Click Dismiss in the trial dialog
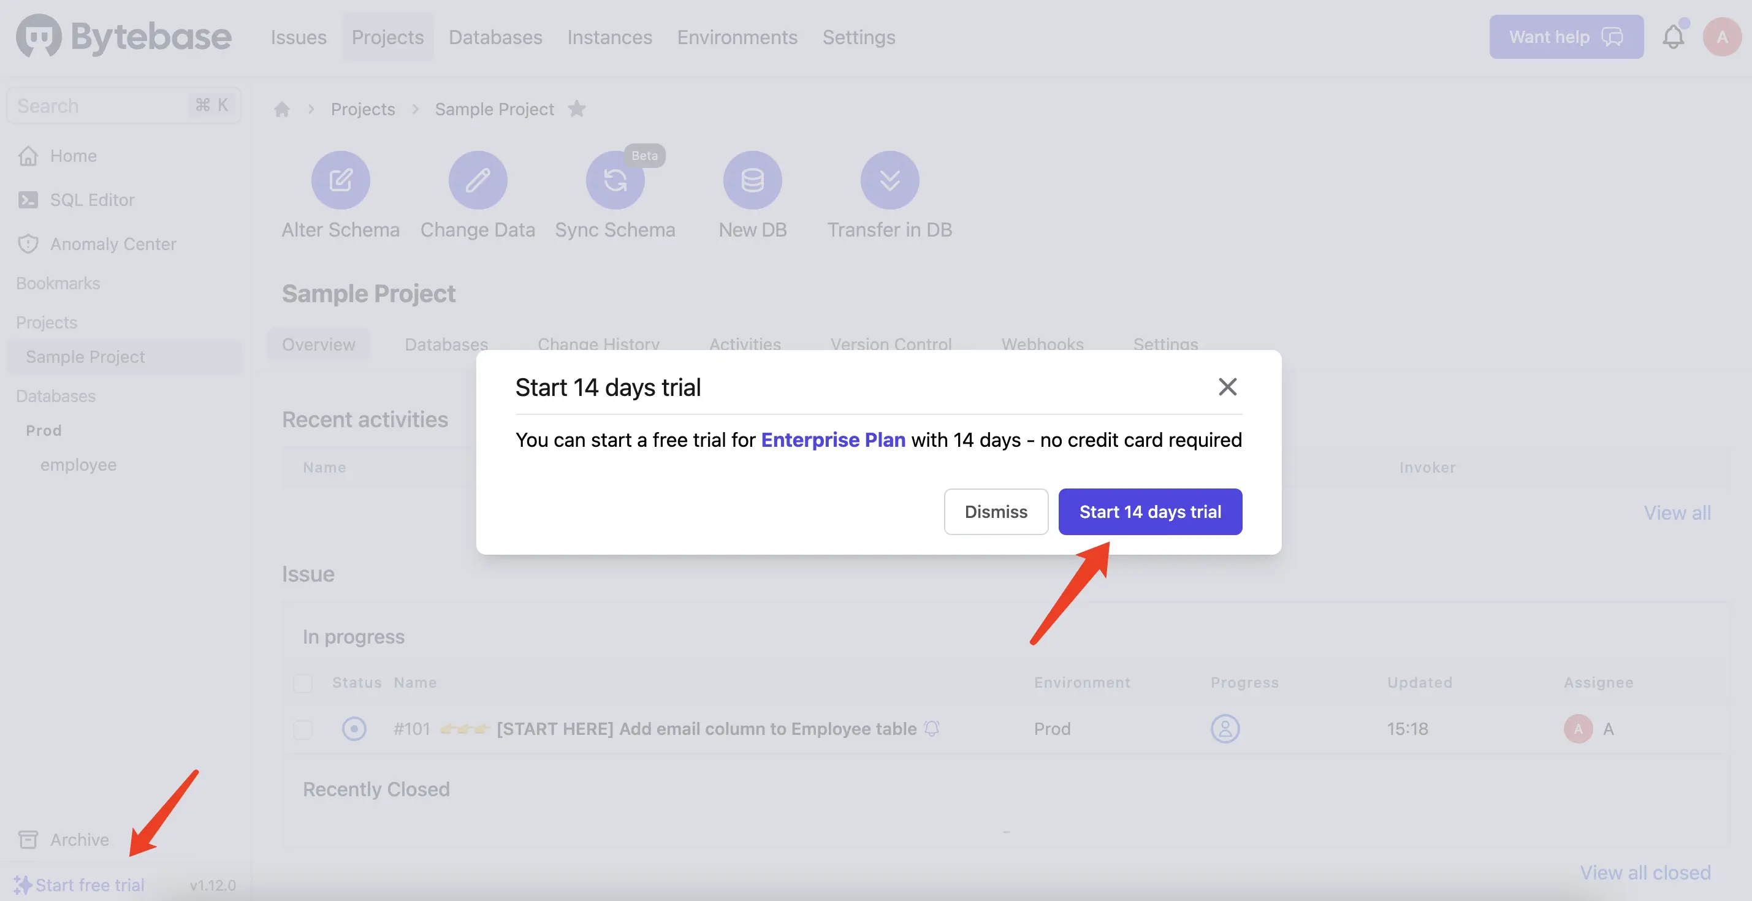 click(996, 511)
